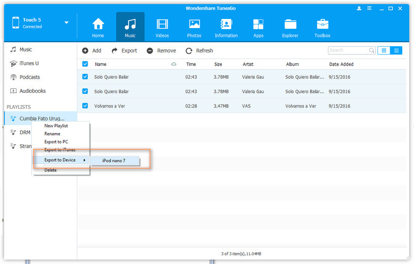
Task: Click Rename in the context menu
Action: pos(52,134)
